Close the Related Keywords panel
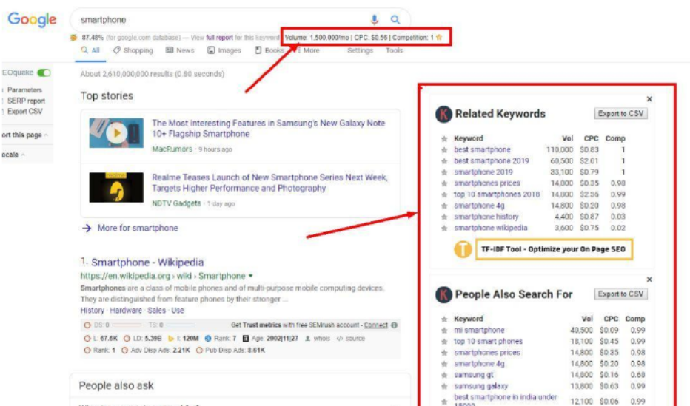The height and width of the screenshot is (406, 690). tap(649, 98)
